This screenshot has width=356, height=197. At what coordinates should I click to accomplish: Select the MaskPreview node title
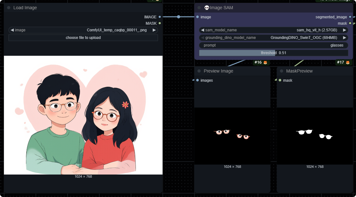[x=299, y=71]
